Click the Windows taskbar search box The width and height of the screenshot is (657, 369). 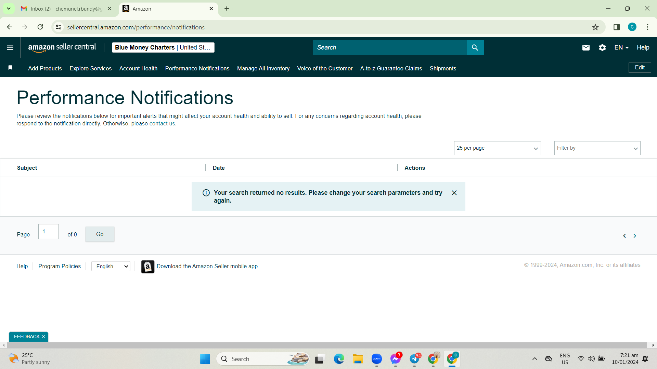(x=263, y=359)
